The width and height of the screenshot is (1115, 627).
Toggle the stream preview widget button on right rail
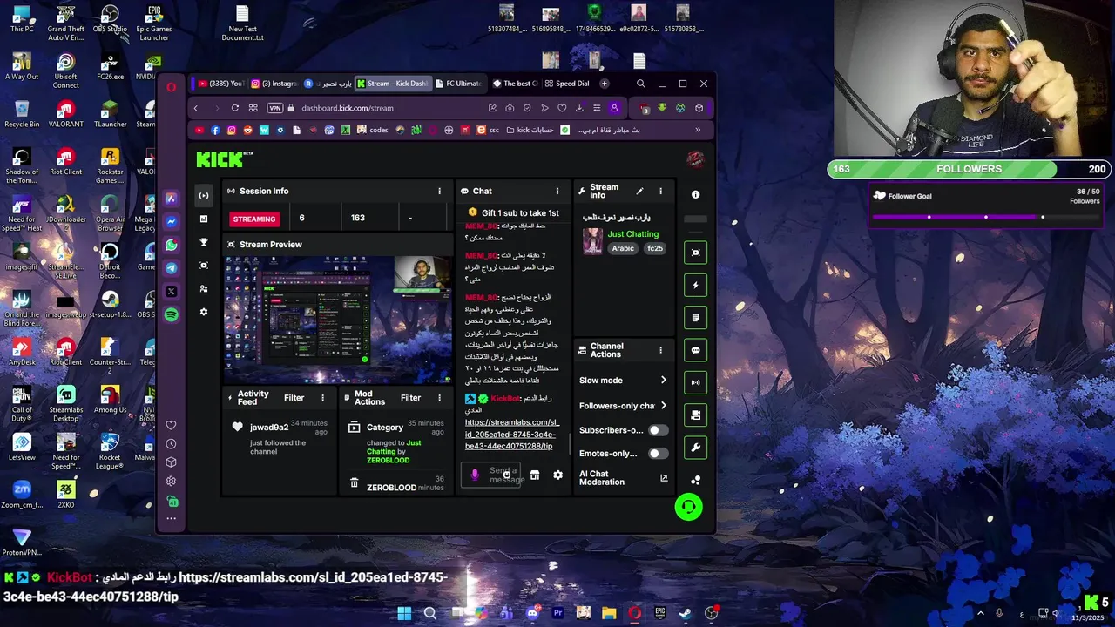pos(695,253)
